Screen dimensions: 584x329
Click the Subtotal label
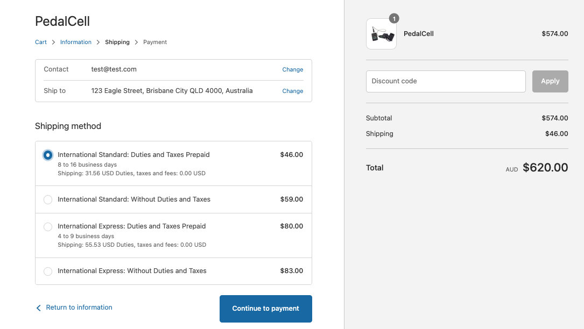[379, 118]
